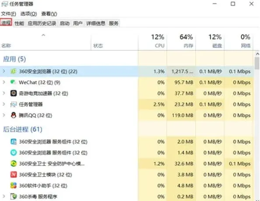Image resolution: width=260 pixels, height=201 pixels.
Task: Sort by the 12% 磁盘 column header
Action: click(x=210, y=42)
